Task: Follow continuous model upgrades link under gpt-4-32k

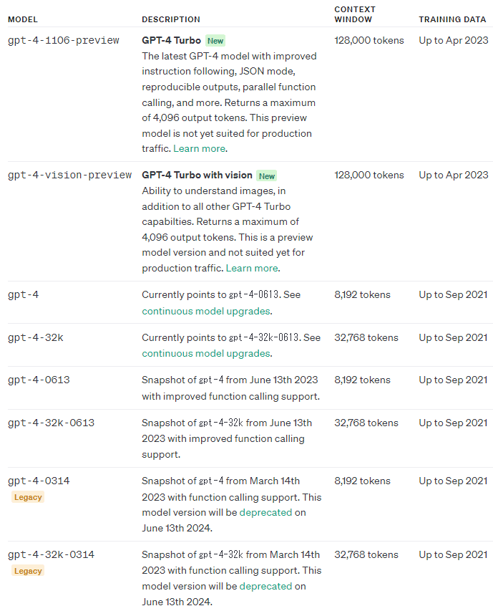Action: pos(206,353)
